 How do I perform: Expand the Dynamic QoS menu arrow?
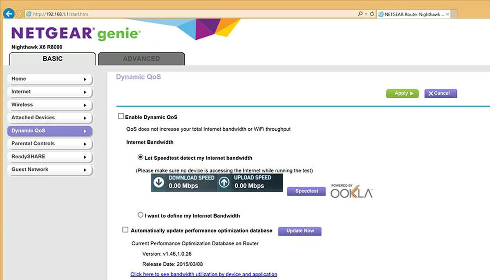point(85,131)
